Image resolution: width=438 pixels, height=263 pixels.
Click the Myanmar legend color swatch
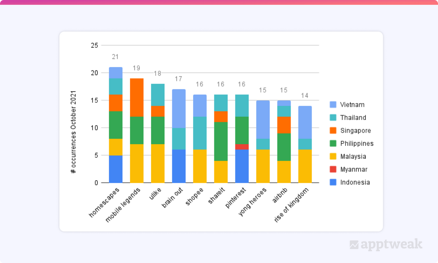333,169
